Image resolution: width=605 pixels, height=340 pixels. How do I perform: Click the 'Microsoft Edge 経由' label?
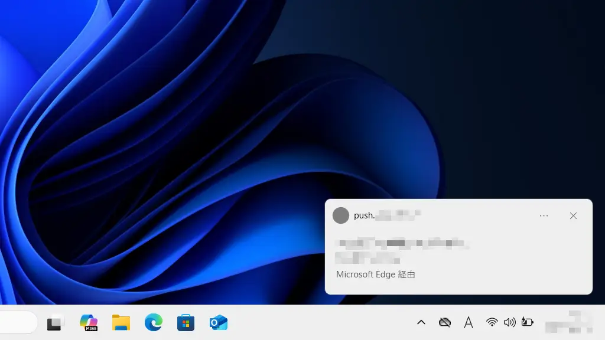pos(375,274)
